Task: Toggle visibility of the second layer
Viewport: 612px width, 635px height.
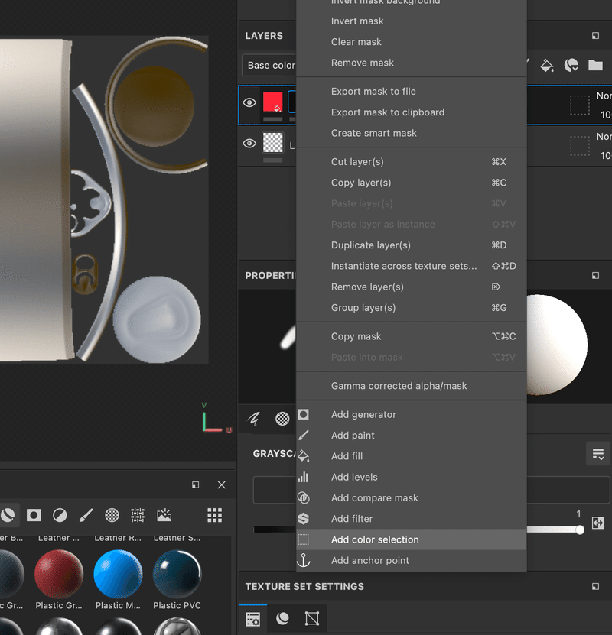Action: coord(249,144)
